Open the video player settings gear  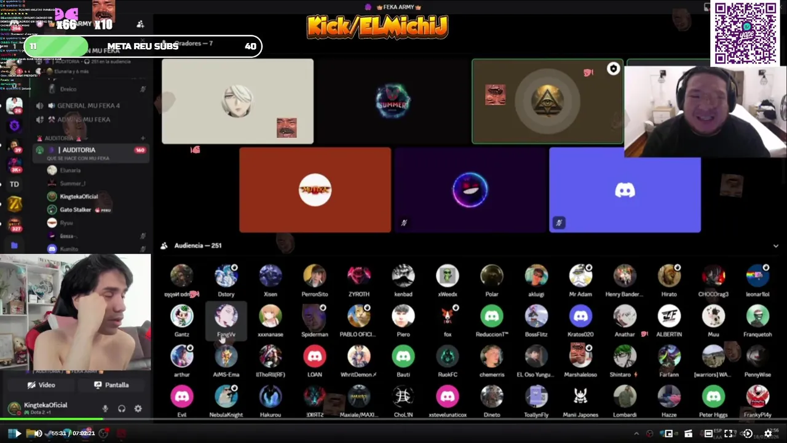click(x=767, y=434)
